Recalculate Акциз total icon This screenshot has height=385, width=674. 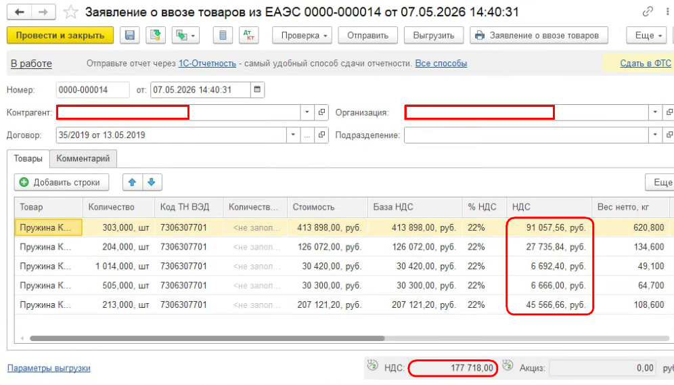tap(508, 365)
